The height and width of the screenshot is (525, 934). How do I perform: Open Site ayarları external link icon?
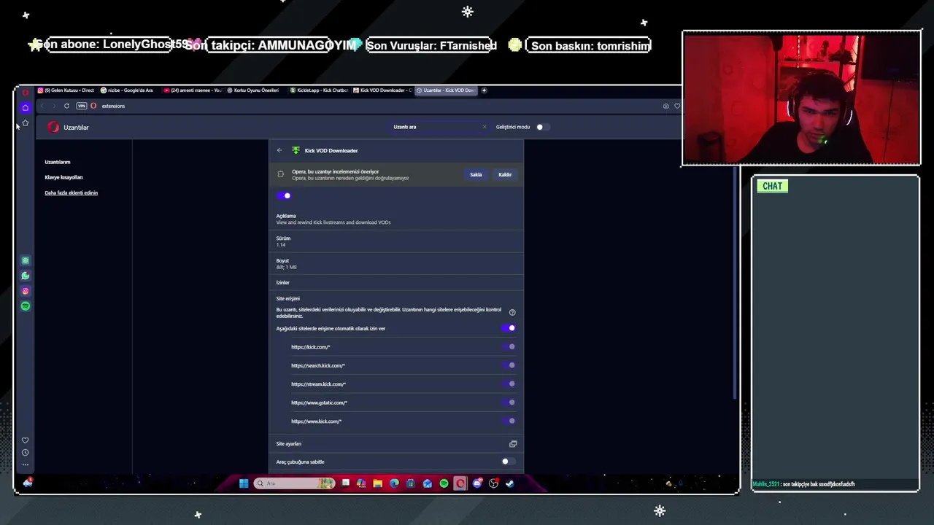click(513, 443)
